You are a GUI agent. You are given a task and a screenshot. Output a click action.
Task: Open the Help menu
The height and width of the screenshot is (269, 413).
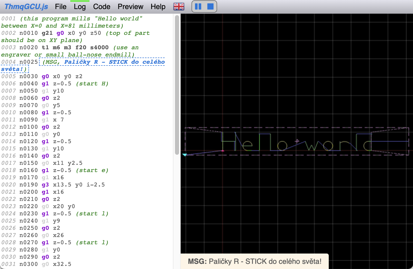pyautogui.click(x=158, y=6)
